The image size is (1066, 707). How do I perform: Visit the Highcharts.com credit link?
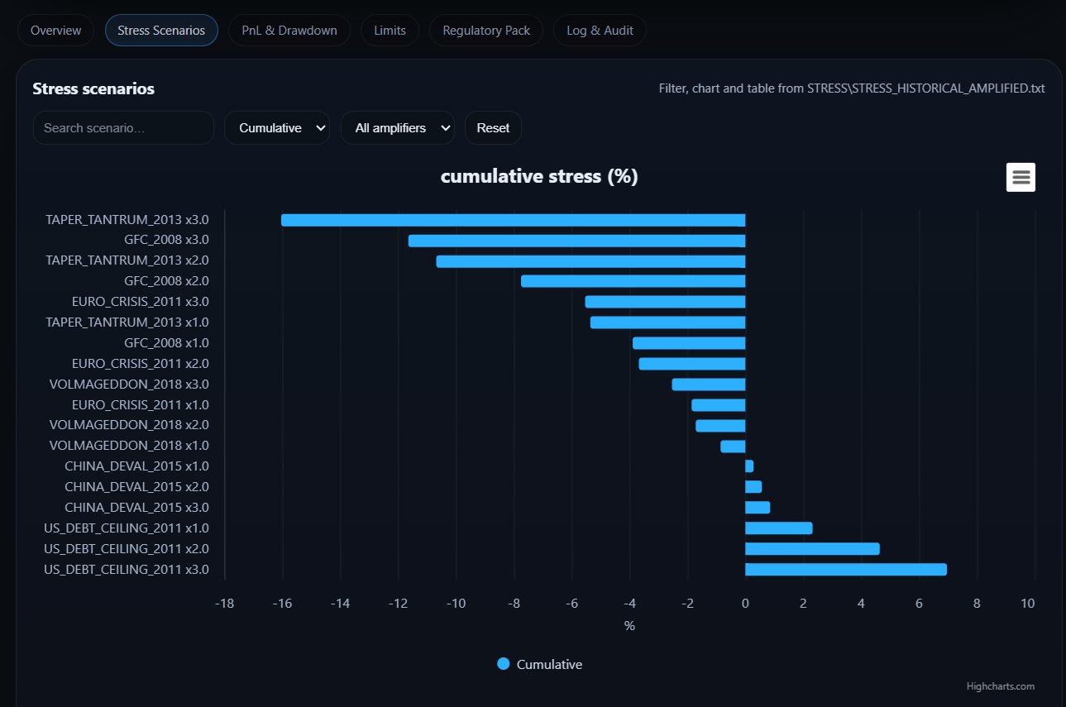pos(1000,686)
